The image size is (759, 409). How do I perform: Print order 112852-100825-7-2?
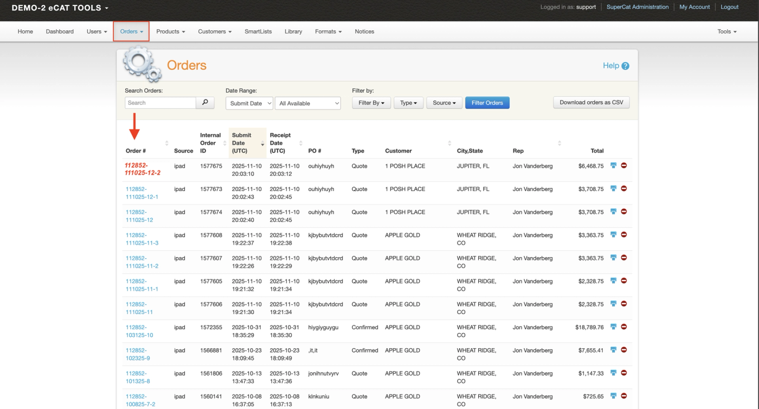click(x=613, y=396)
